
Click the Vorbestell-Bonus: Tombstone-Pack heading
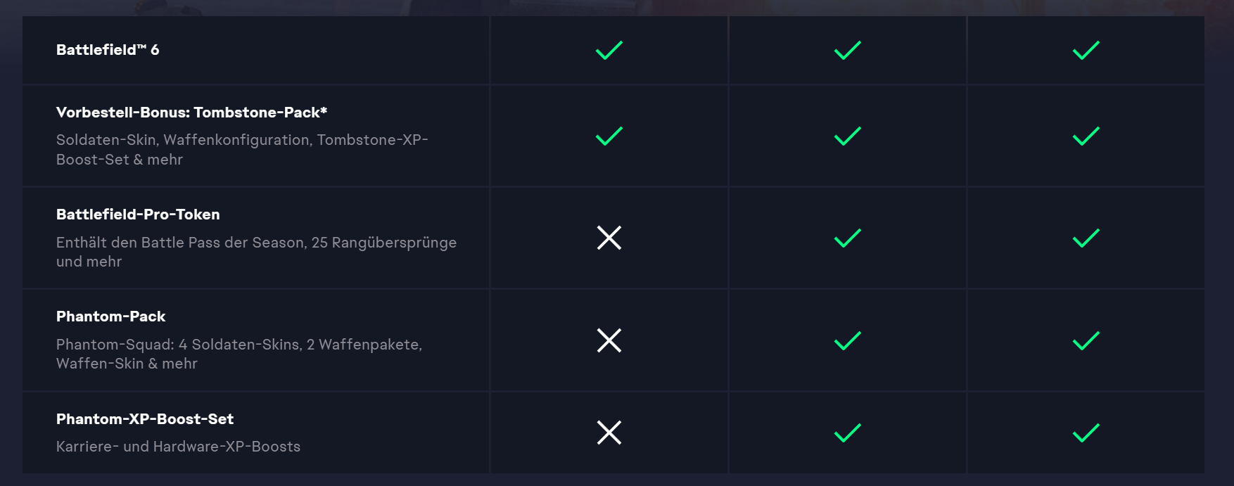[191, 113]
